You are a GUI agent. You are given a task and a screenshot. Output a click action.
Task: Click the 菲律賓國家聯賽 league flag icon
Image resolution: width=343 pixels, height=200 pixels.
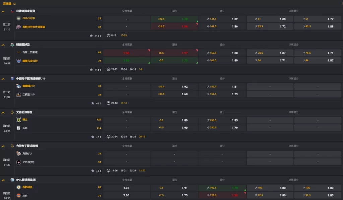point(12,11)
